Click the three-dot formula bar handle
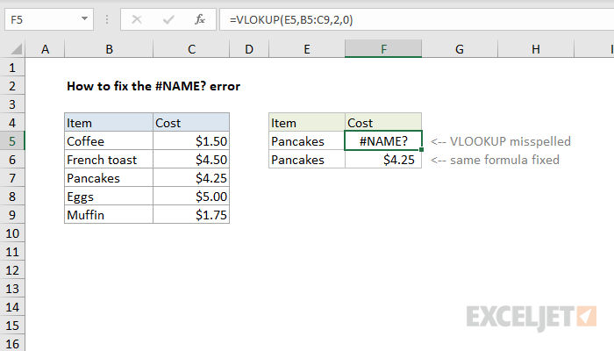Image resolution: width=614 pixels, height=351 pixels. [x=107, y=19]
